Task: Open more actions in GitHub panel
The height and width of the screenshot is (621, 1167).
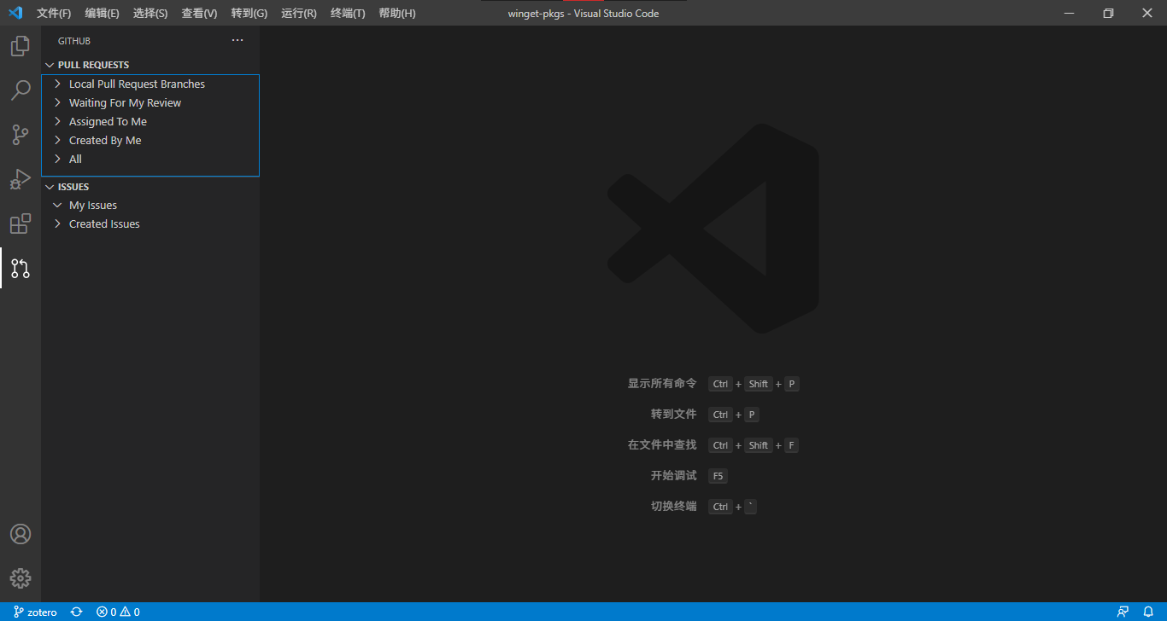Action: click(237, 39)
